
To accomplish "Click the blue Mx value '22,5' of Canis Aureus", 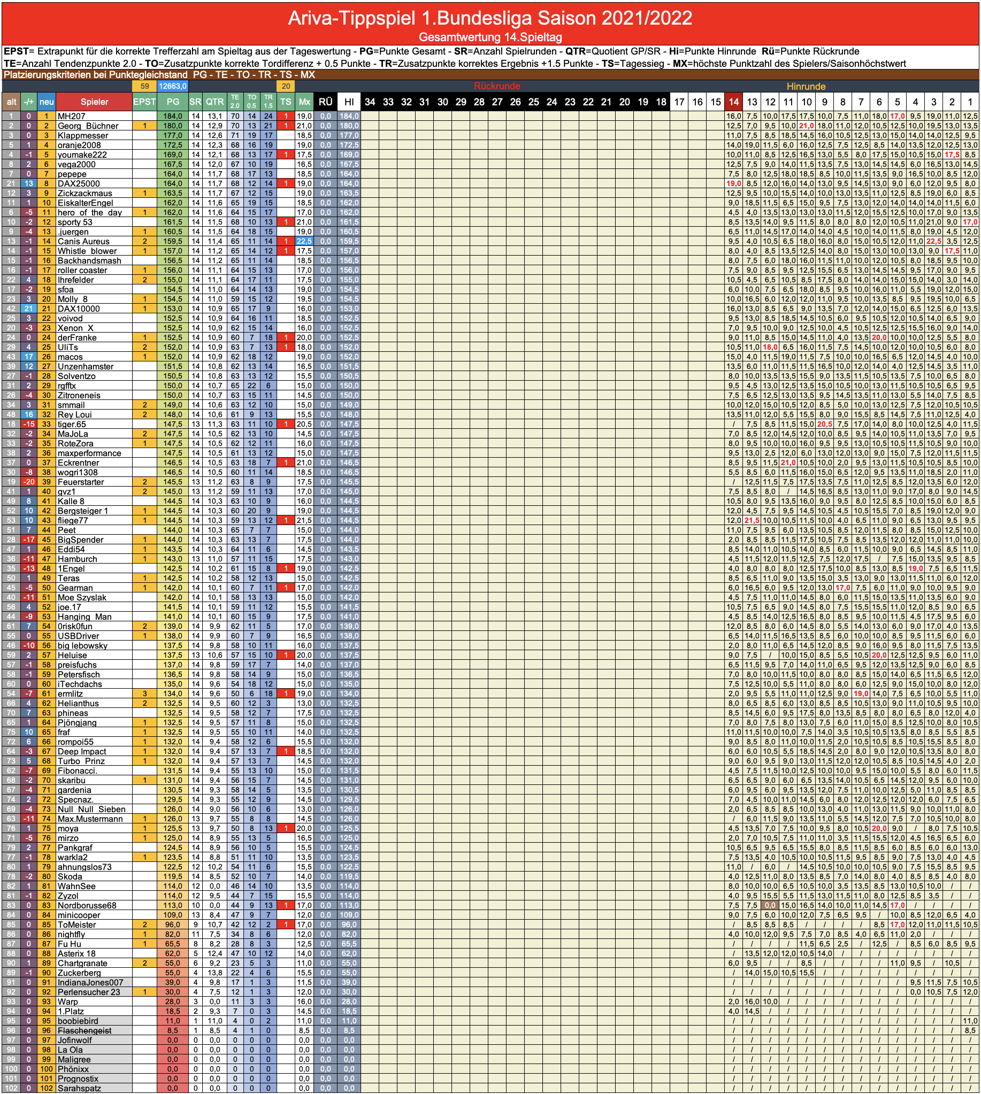I will (304, 242).
